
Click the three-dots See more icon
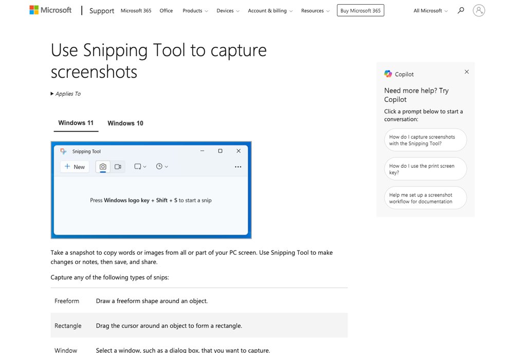point(238,167)
